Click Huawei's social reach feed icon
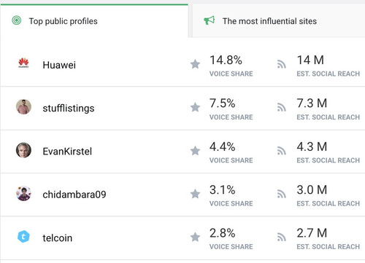 click(282, 64)
